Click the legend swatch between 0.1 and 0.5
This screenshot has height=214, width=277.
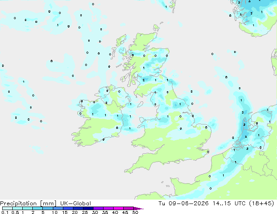tap(7, 208)
